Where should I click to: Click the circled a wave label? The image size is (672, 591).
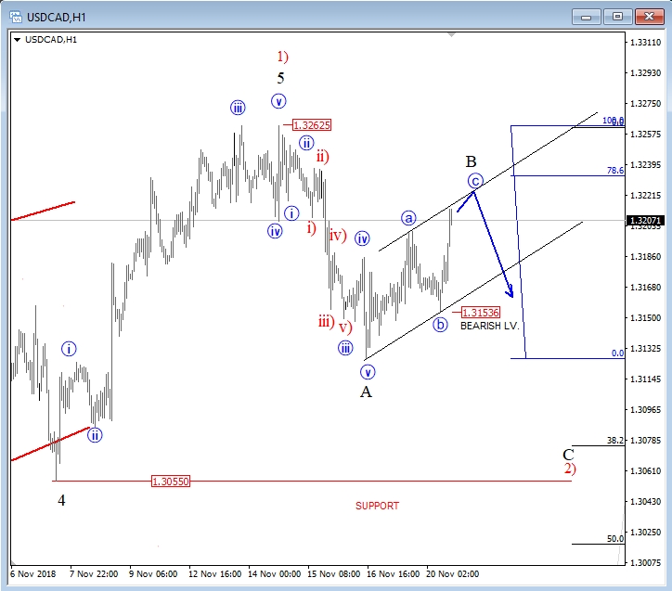[408, 218]
